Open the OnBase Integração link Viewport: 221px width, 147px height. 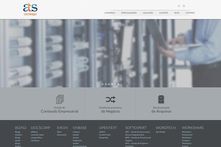coord(77,140)
